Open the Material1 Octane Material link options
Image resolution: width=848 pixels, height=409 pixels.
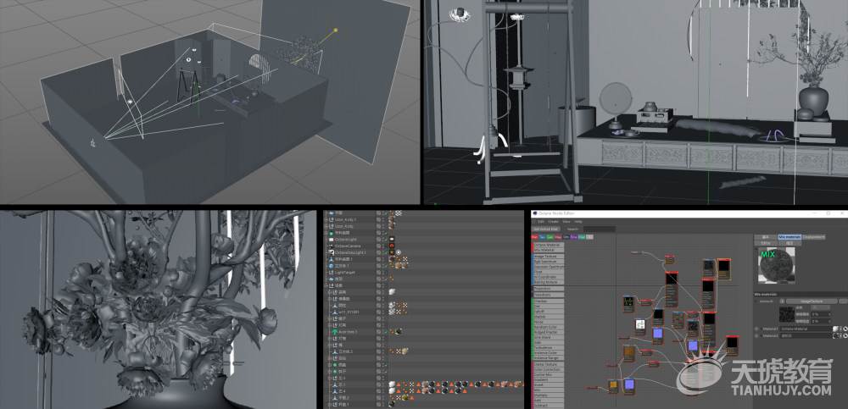point(841,329)
